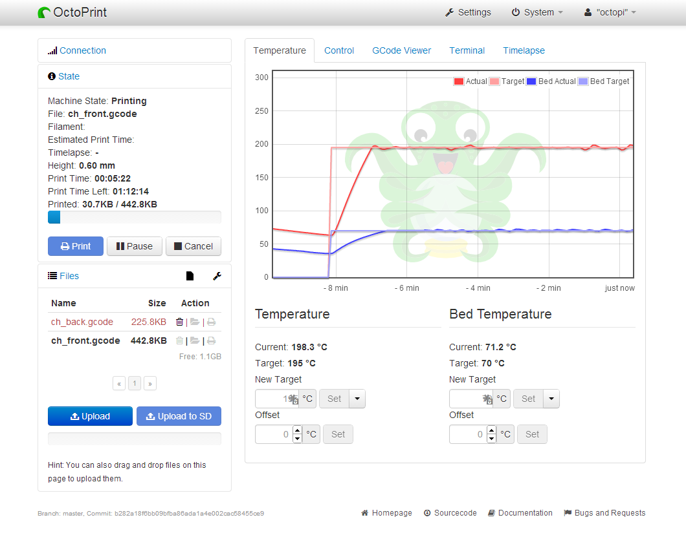Screen dimensions: 686x535
Task: Open the Documentation footer link
Action: pos(520,513)
